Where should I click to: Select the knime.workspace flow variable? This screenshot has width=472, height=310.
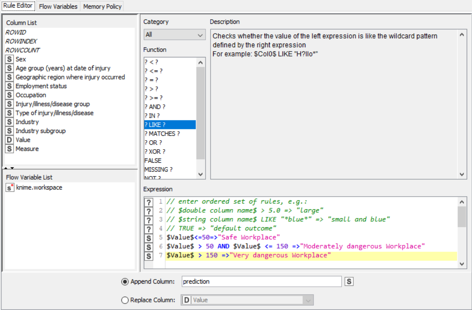pos(39,187)
